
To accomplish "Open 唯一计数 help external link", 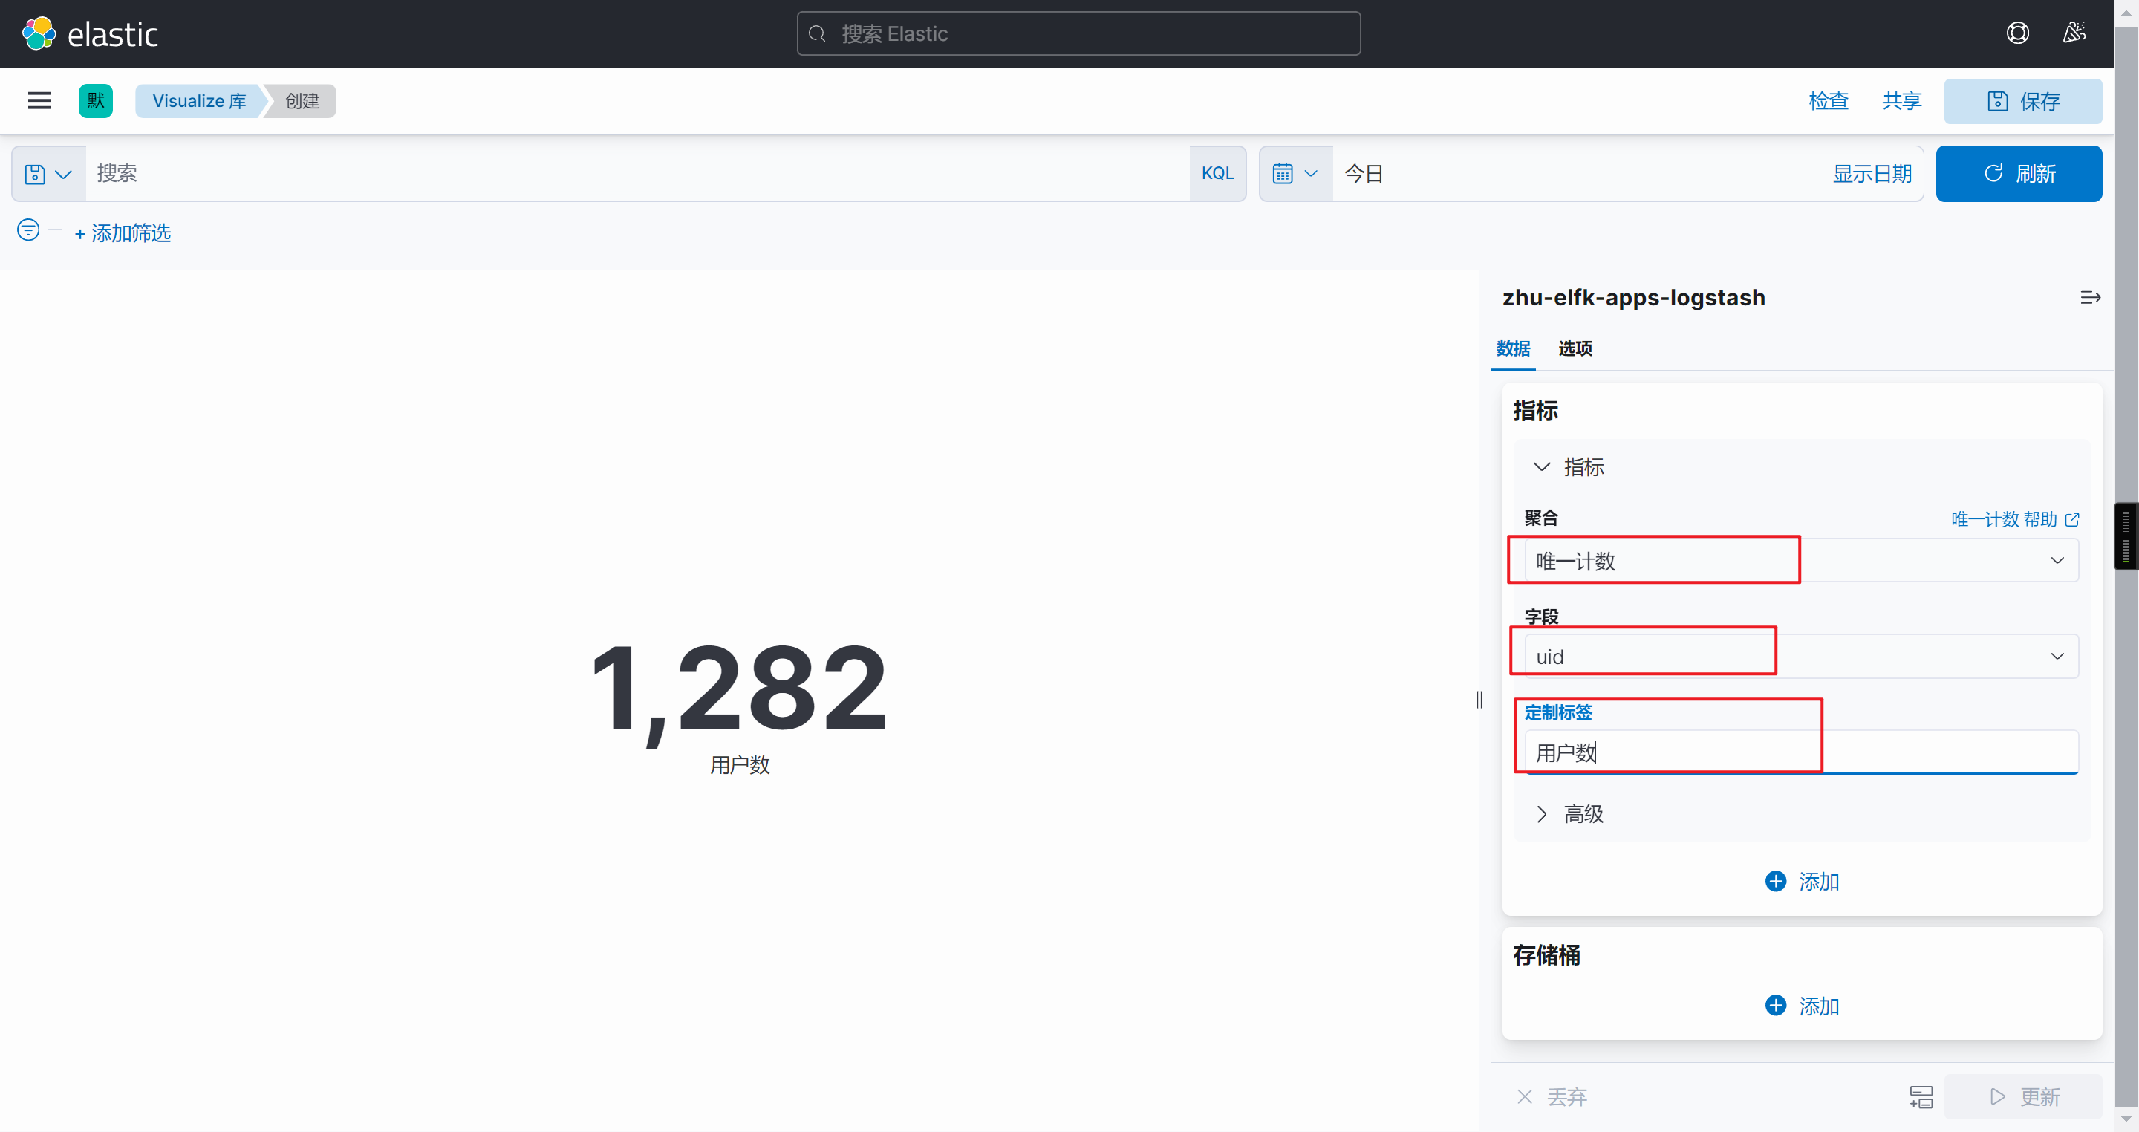I will pos(2014,519).
